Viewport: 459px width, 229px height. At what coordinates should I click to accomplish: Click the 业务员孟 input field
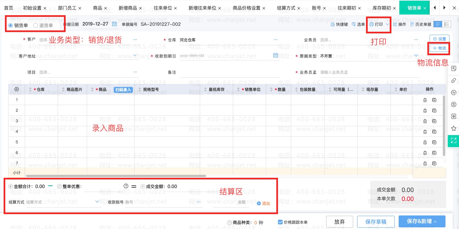click(x=370, y=72)
